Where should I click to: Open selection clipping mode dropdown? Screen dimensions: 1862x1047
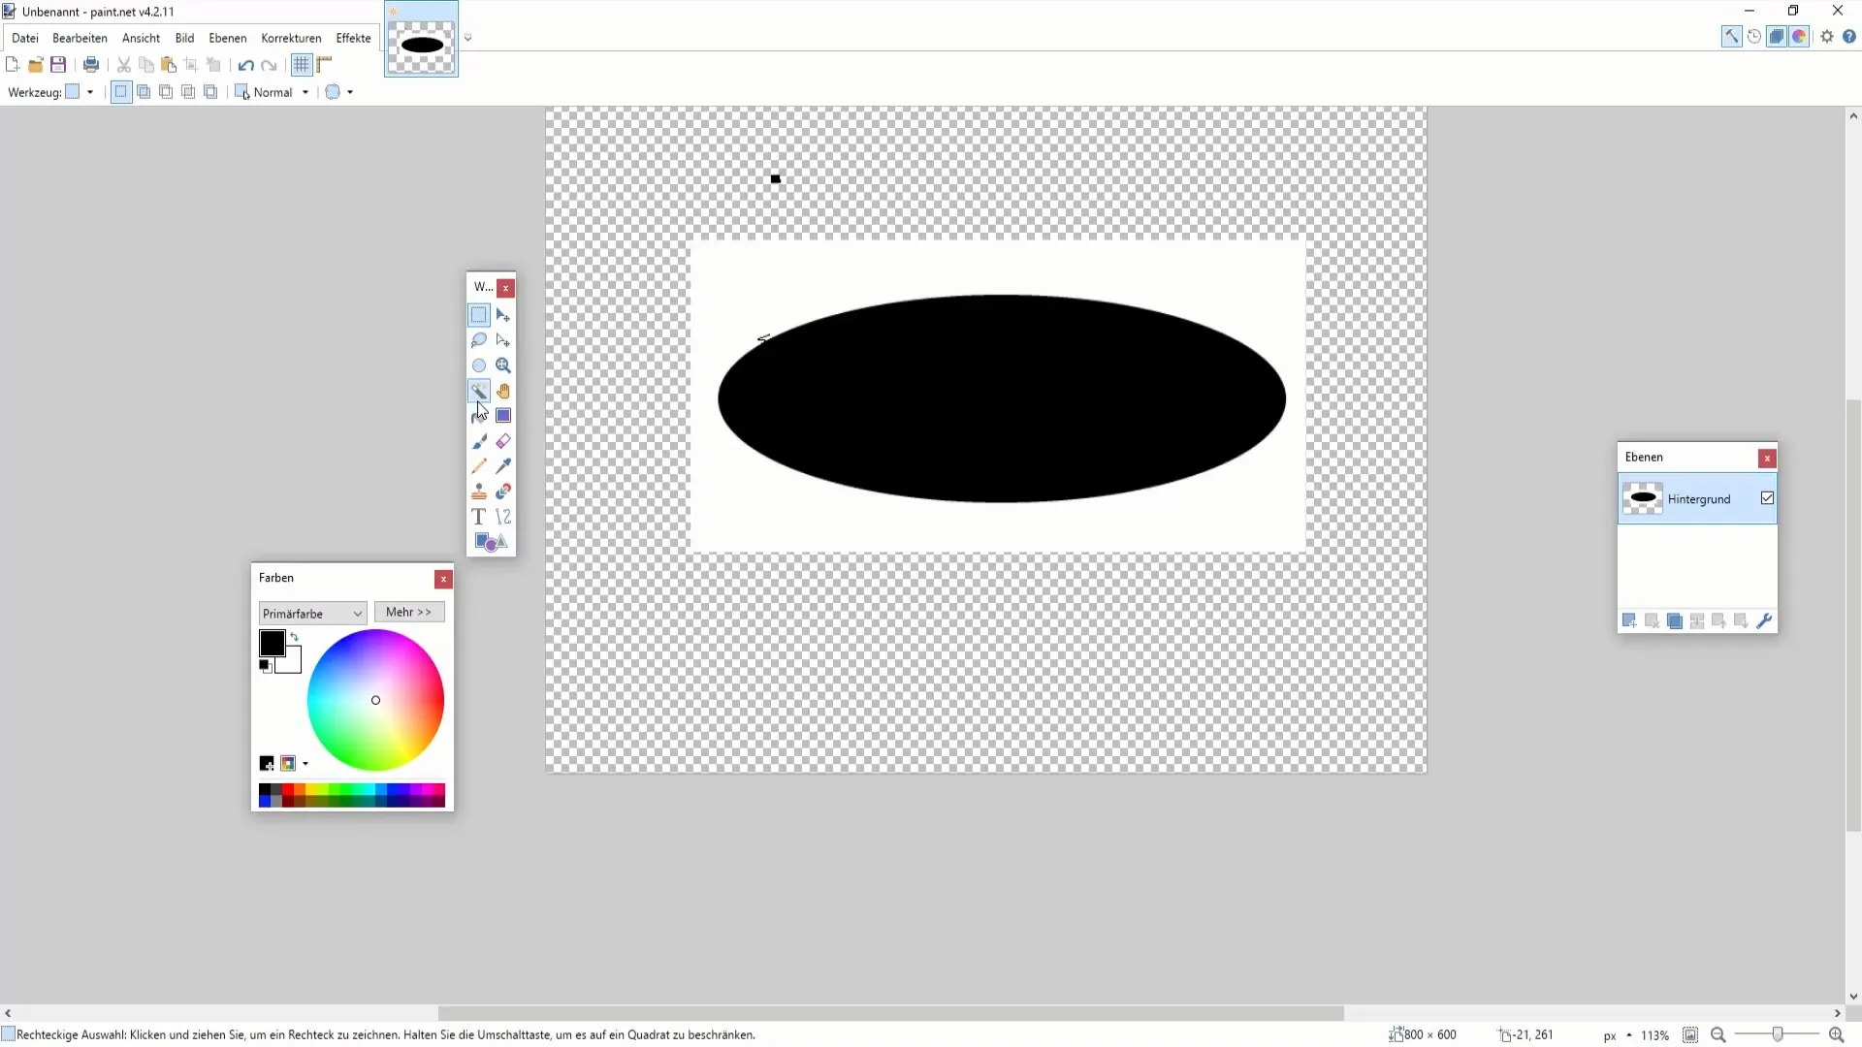[338, 92]
